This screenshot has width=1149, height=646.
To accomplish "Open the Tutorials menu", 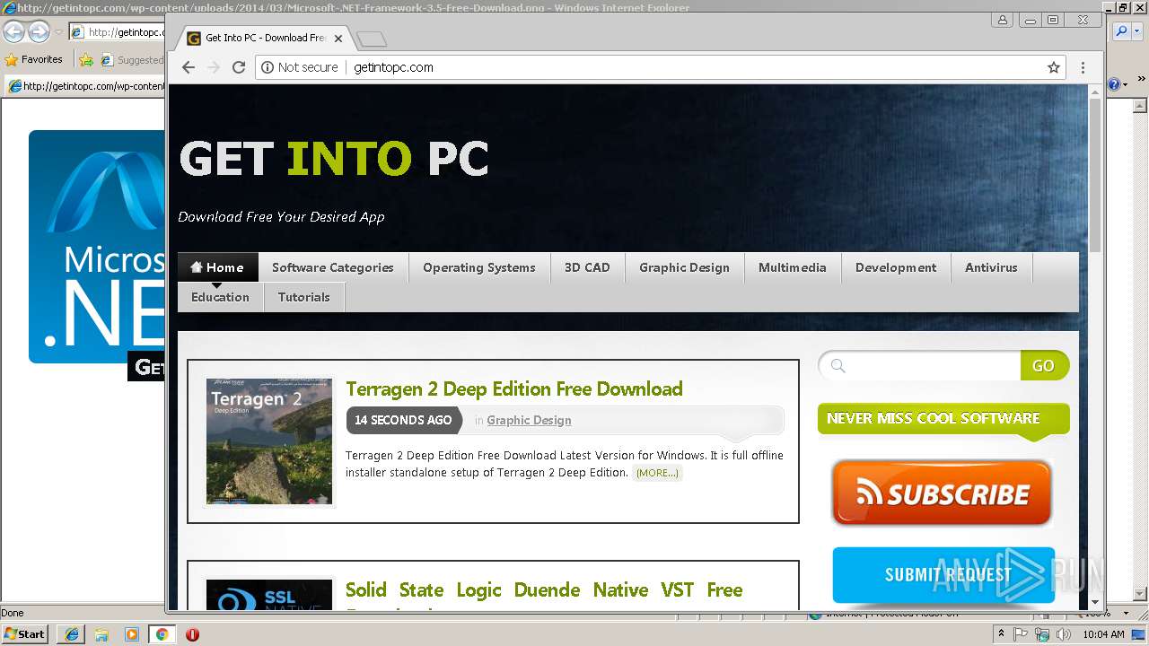I will (303, 297).
